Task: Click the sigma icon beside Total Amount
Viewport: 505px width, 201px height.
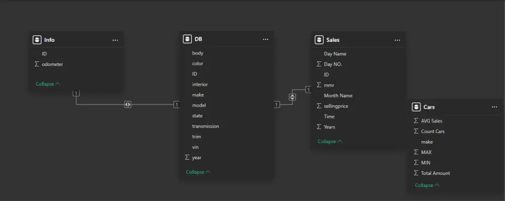Action: (x=417, y=173)
